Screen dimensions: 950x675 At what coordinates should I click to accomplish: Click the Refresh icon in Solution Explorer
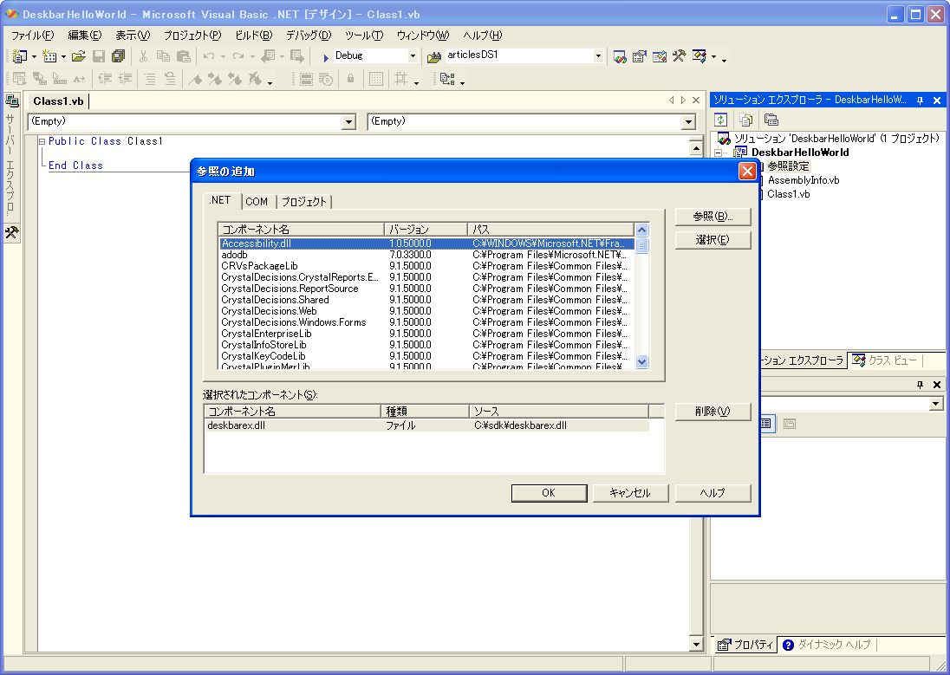[x=720, y=120]
